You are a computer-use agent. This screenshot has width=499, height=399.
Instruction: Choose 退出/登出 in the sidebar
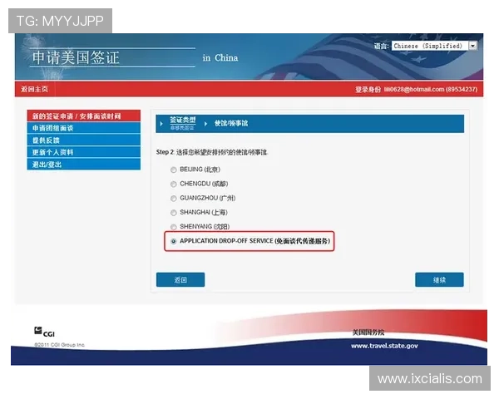[x=84, y=165]
